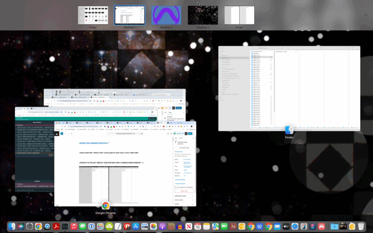Open the Calendar dock icon

pos(197,226)
